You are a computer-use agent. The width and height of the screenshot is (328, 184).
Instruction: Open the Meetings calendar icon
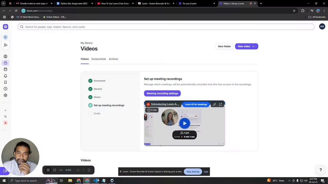(x=5, y=69)
